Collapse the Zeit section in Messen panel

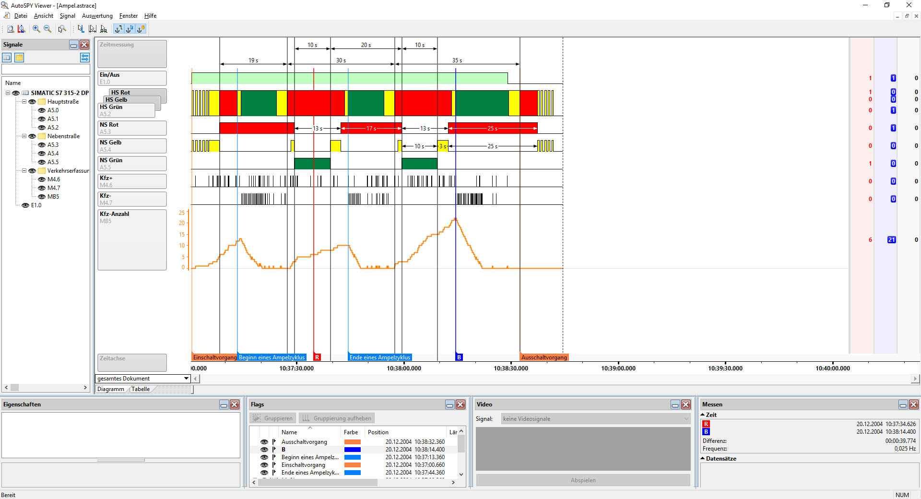click(x=703, y=415)
